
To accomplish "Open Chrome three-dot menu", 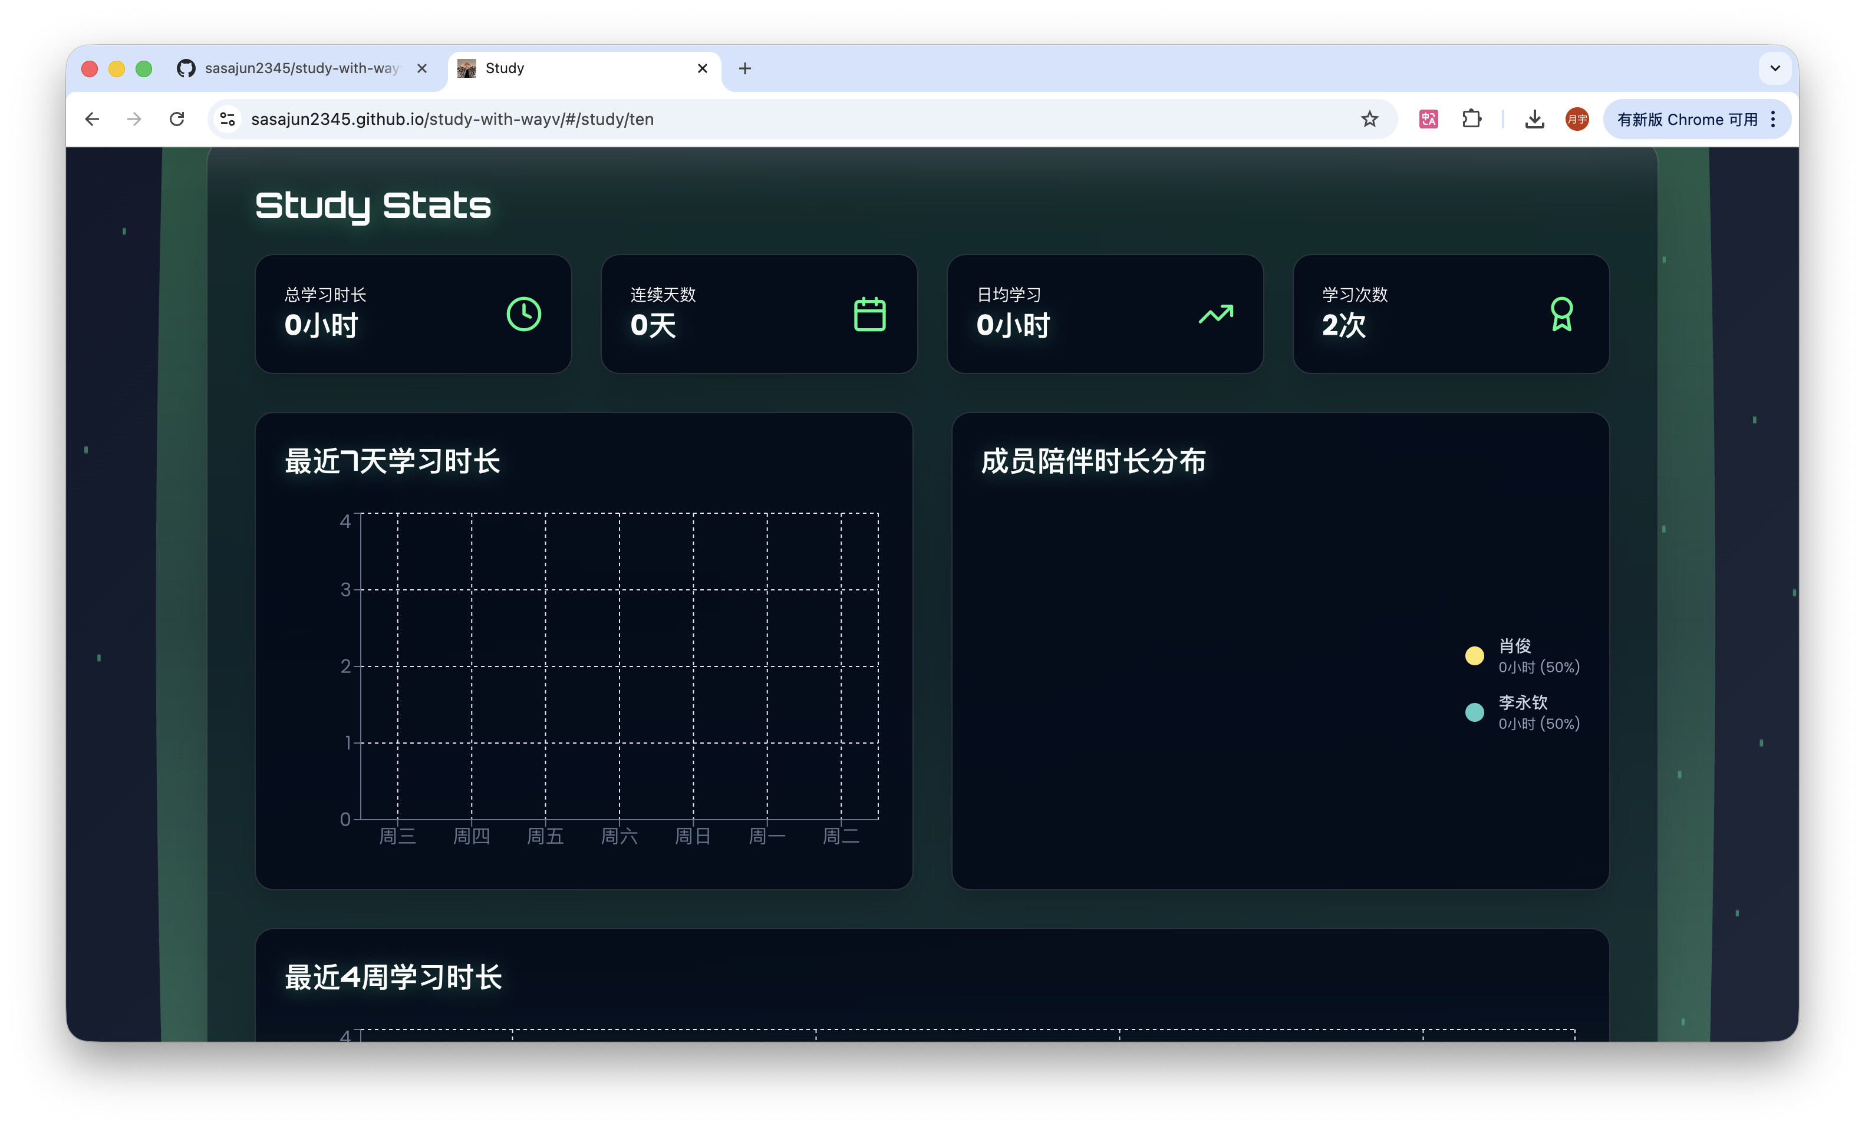I will pyautogui.click(x=1772, y=119).
